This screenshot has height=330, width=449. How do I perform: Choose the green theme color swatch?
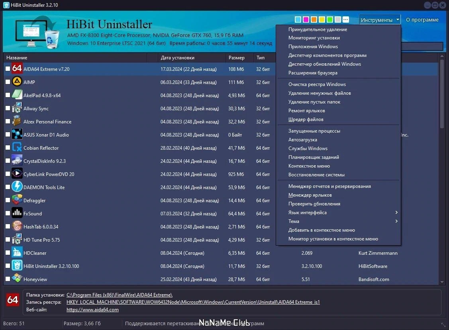[330, 20]
